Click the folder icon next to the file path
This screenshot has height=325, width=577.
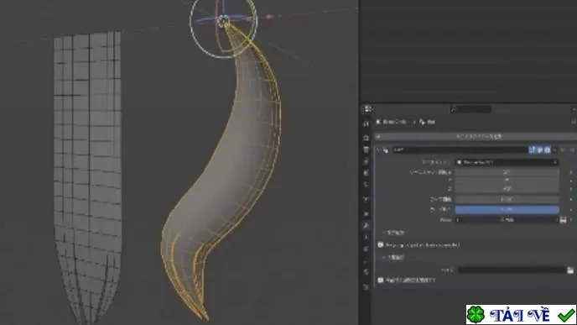(570, 270)
